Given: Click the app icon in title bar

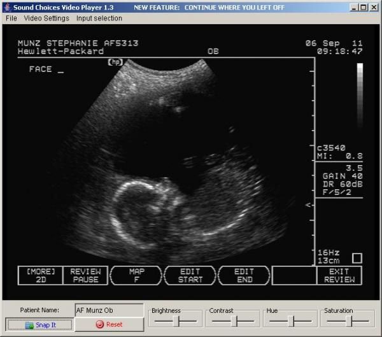Looking at the screenshot, I should 8,7.
